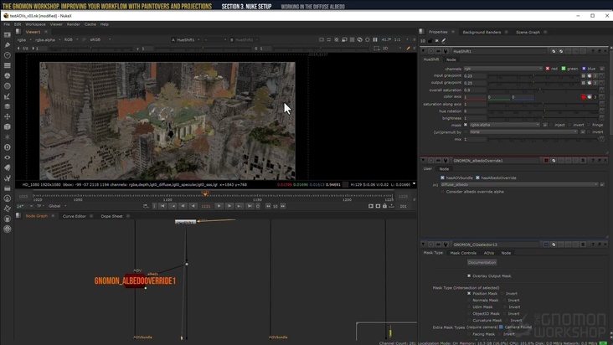Open the File menu

7,24
